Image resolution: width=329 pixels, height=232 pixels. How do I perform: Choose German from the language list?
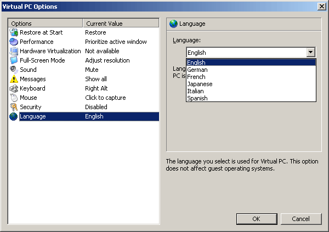click(x=251, y=70)
